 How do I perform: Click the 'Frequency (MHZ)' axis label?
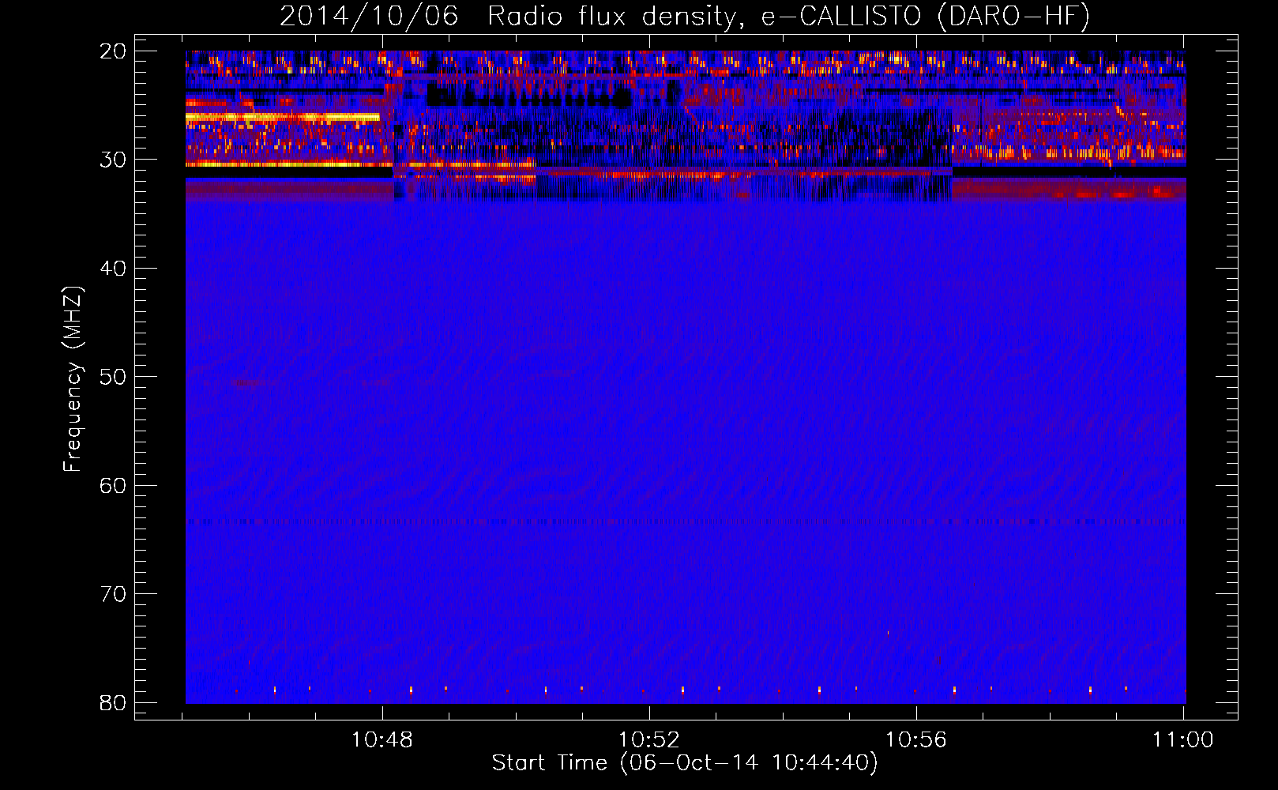point(72,379)
